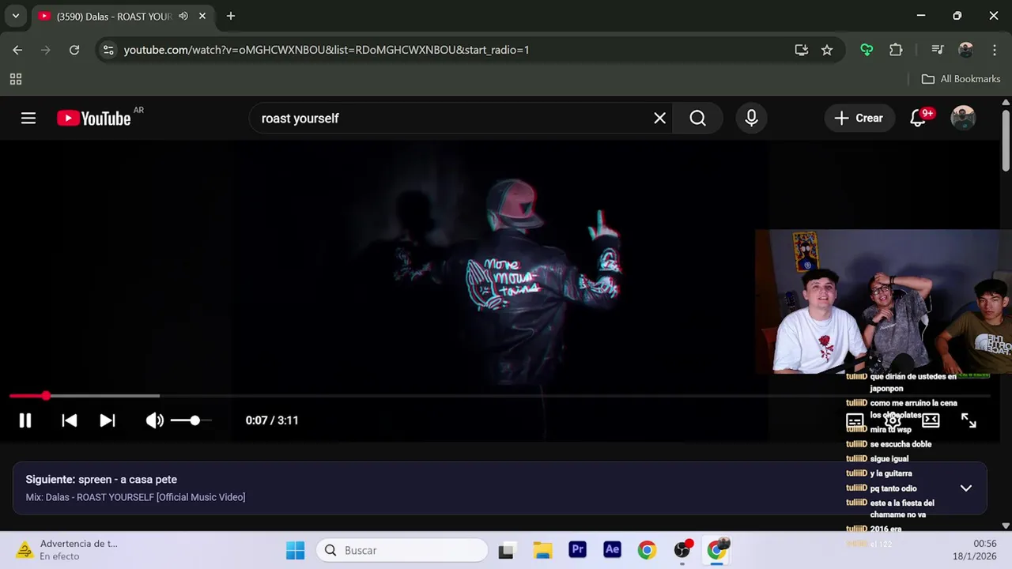Click 'Siguiente: spreen - a casa pete'

coord(101,480)
